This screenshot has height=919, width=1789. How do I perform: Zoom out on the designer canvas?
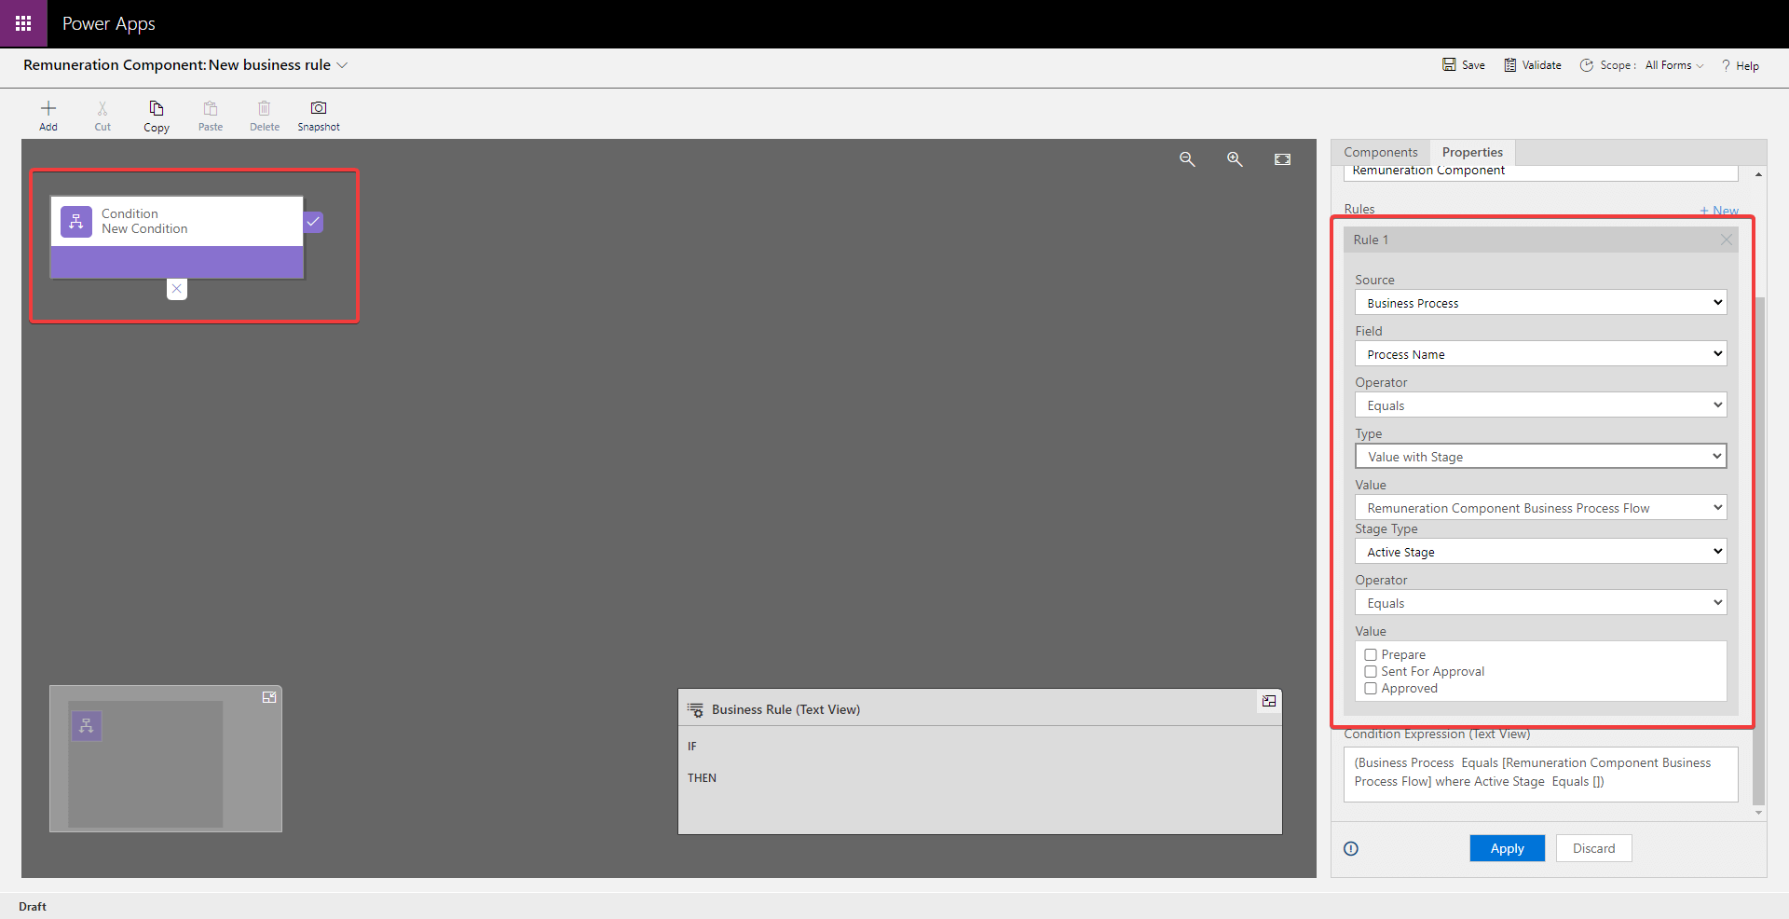tap(1187, 159)
